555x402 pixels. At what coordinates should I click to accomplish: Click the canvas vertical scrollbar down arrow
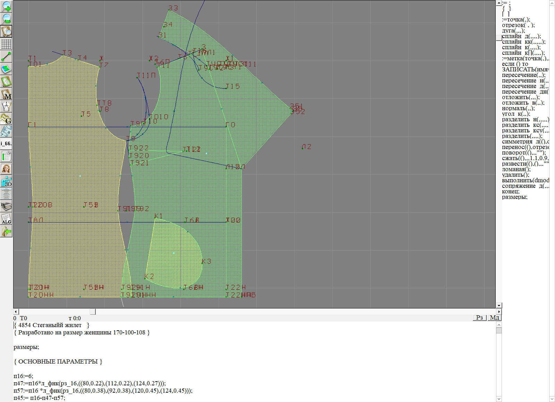499,305
